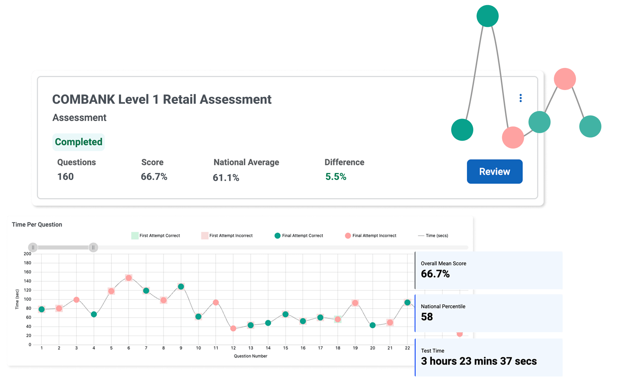Screen dimensions: 617x384
Task: Click the blue Review button
Action: point(495,172)
